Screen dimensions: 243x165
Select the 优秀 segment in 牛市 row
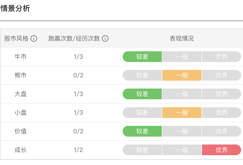[221, 57]
